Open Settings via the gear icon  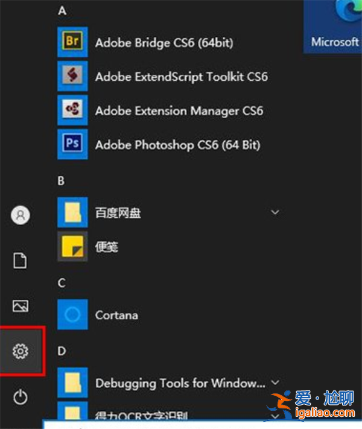(x=21, y=351)
